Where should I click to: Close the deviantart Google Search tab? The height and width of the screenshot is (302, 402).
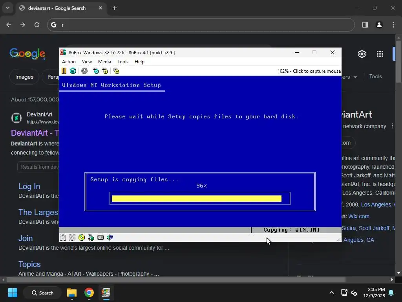click(100, 8)
